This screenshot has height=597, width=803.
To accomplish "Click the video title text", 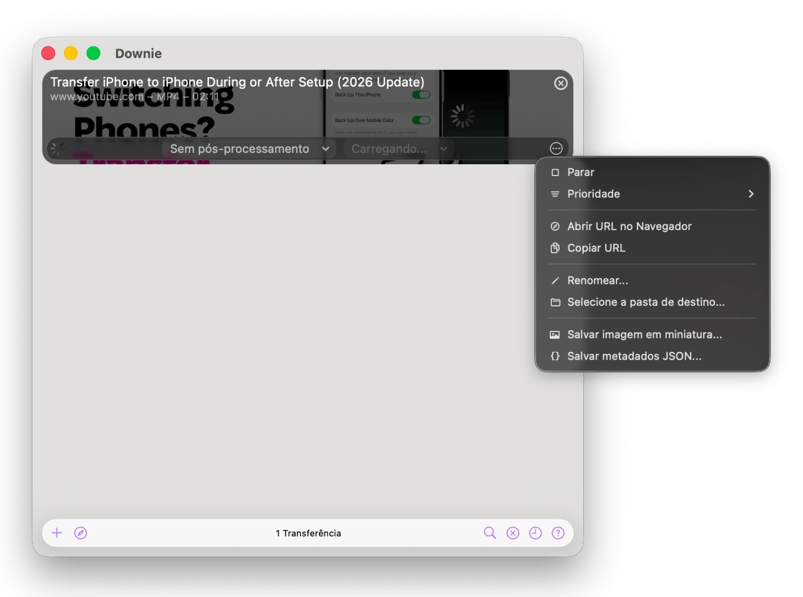I will click(x=237, y=82).
